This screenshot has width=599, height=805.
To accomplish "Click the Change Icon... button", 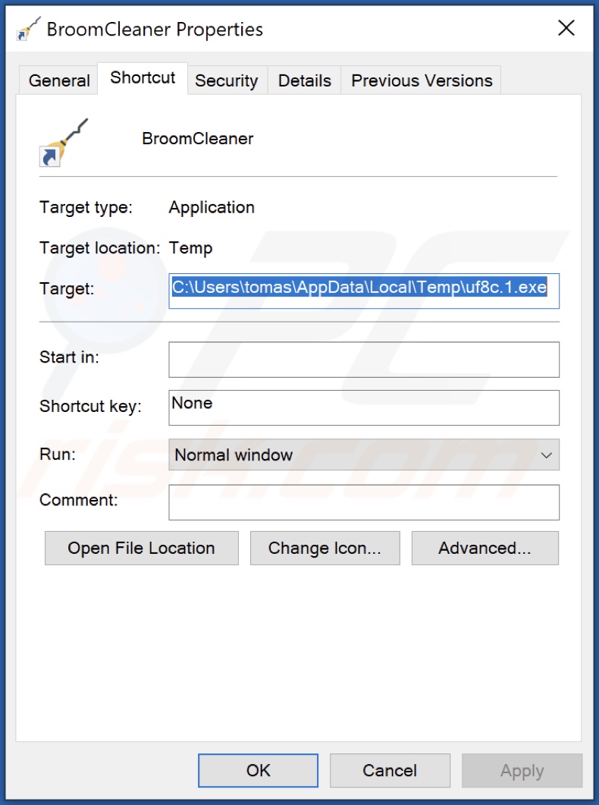I will (x=324, y=549).
